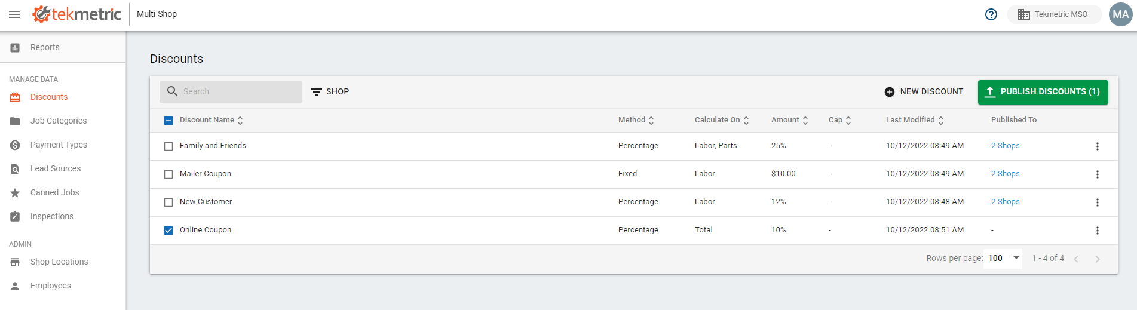1137x310 pixels.
Task: Click the 10/12/2022 08:51 AM timestamp
Action: click(925, 230)
